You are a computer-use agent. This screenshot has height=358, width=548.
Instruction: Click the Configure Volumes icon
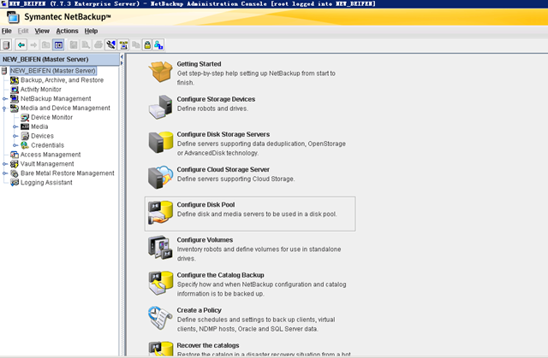[x=160, y=248]
